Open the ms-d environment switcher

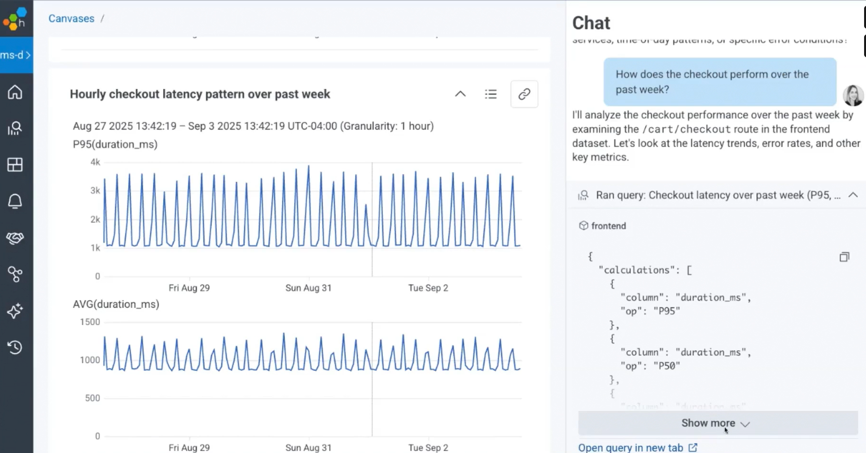(16, 55)
